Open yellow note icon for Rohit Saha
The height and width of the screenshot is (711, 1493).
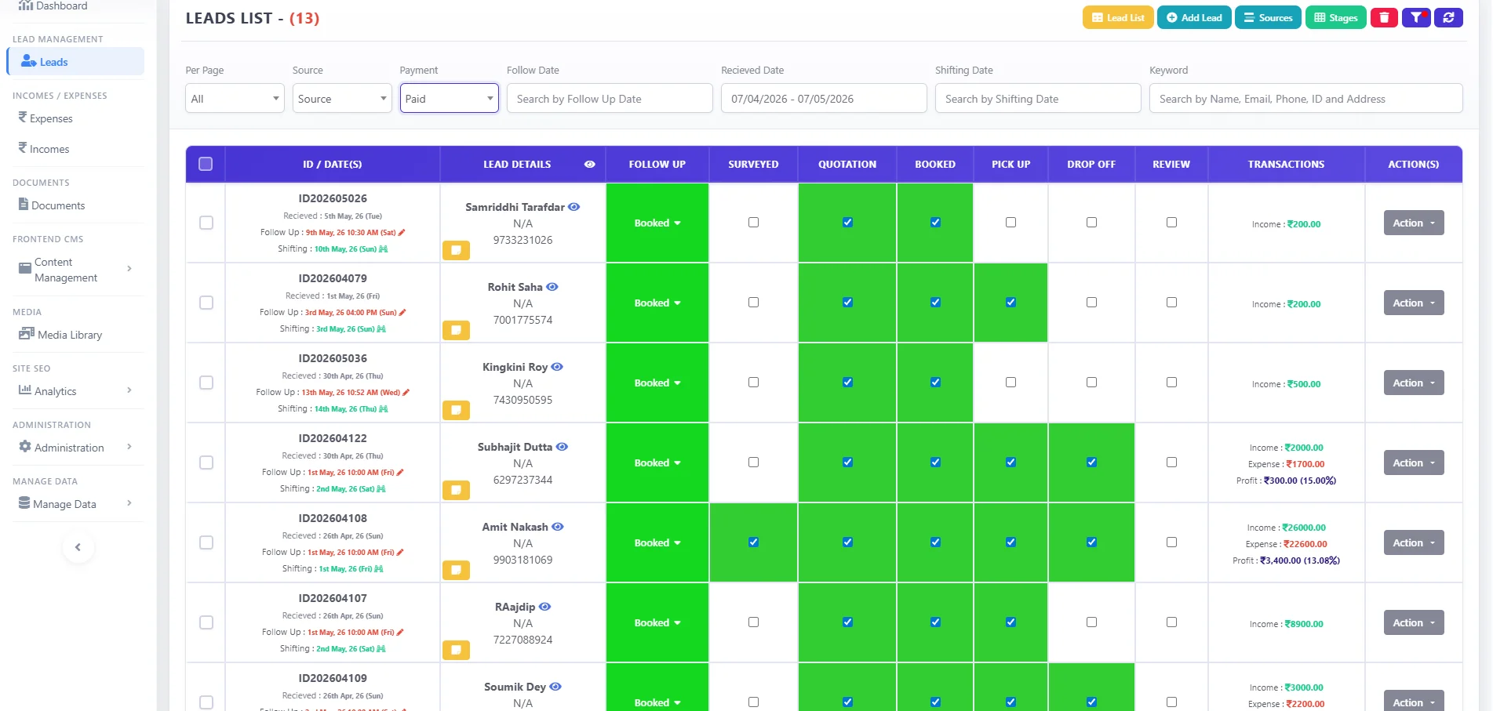click(x=456, y=330)
